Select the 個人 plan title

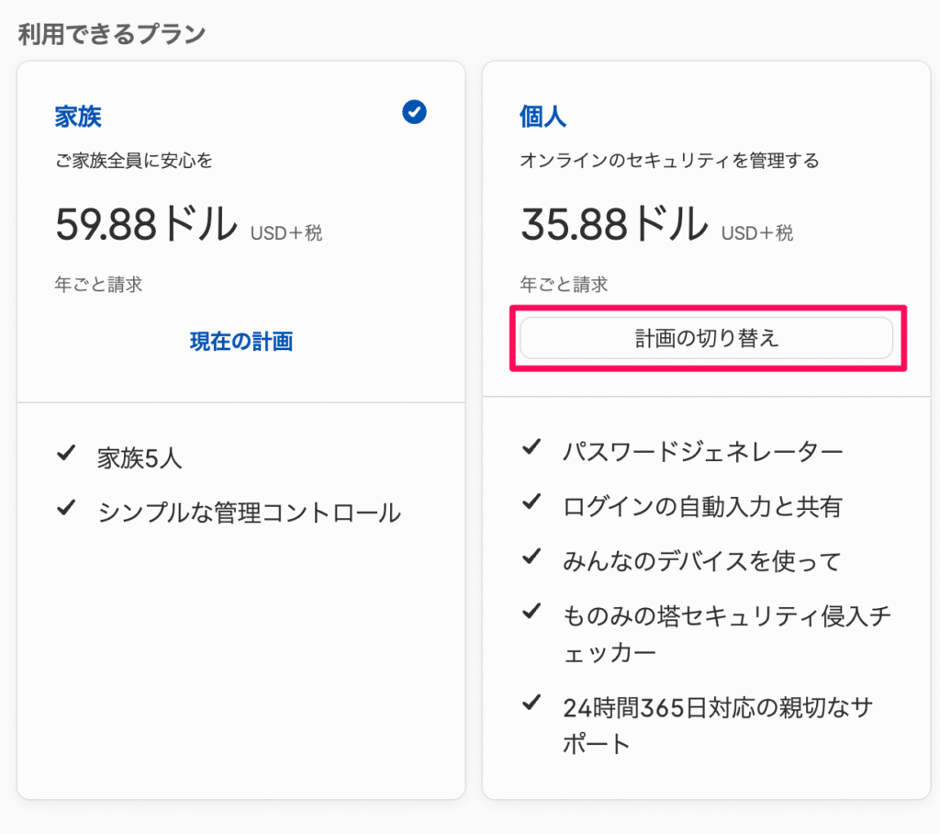(543, 117)
